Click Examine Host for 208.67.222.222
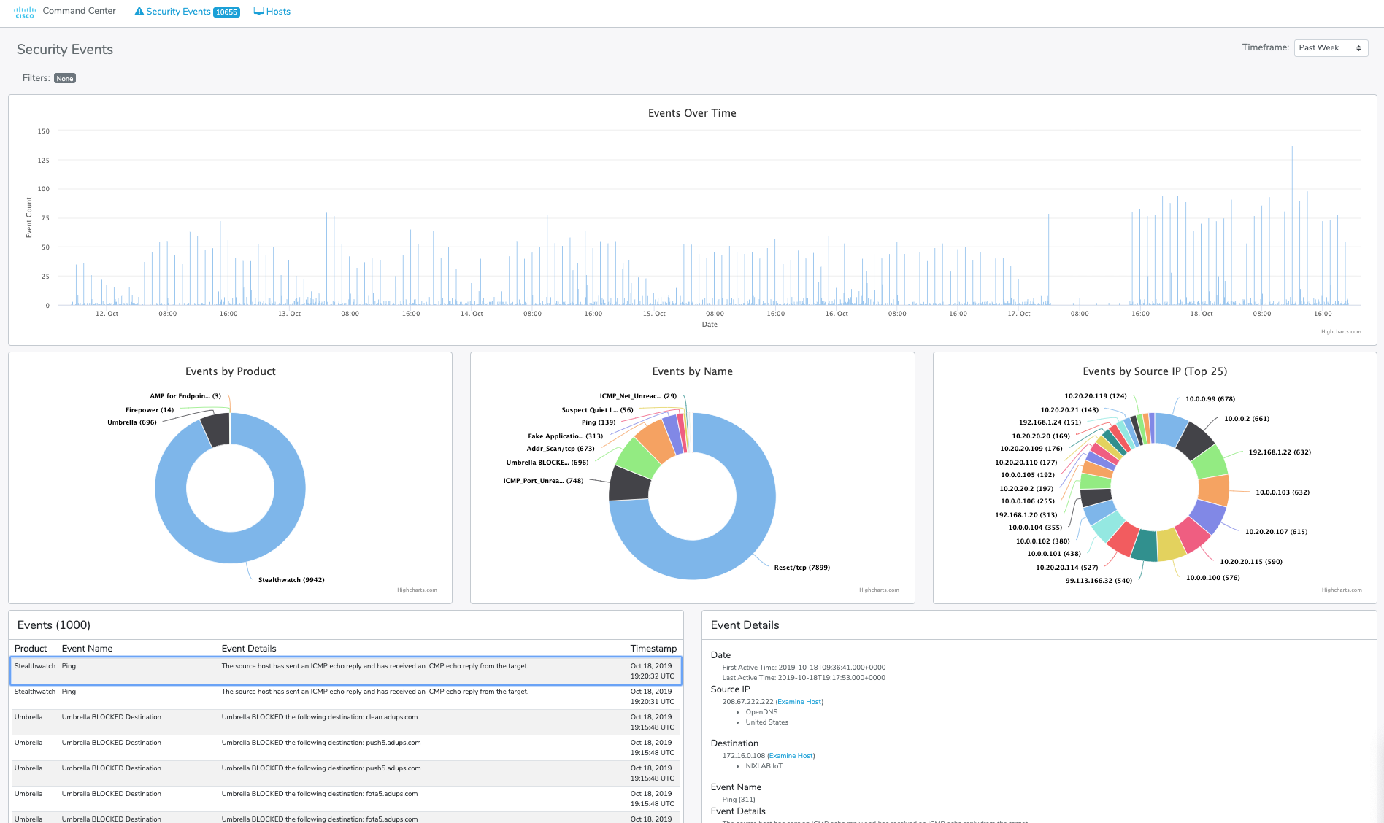Screen dimensions: 1384x823 [799, 702]
